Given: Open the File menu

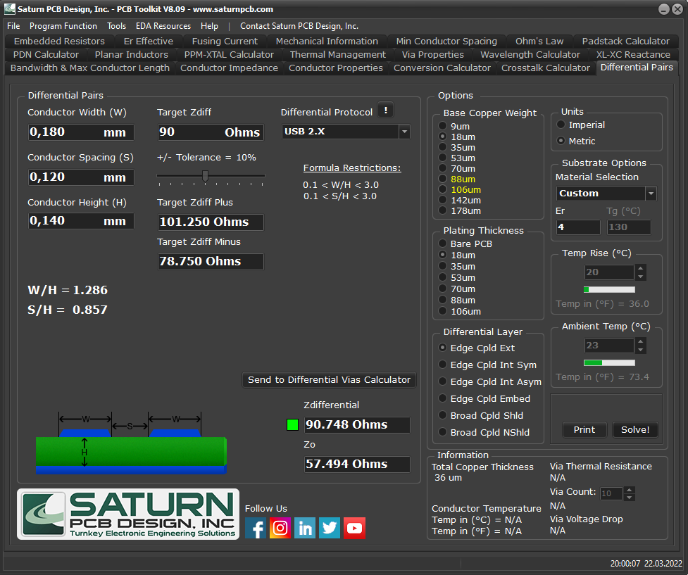Looking at the screenshot, I should (x=13, y=26).
